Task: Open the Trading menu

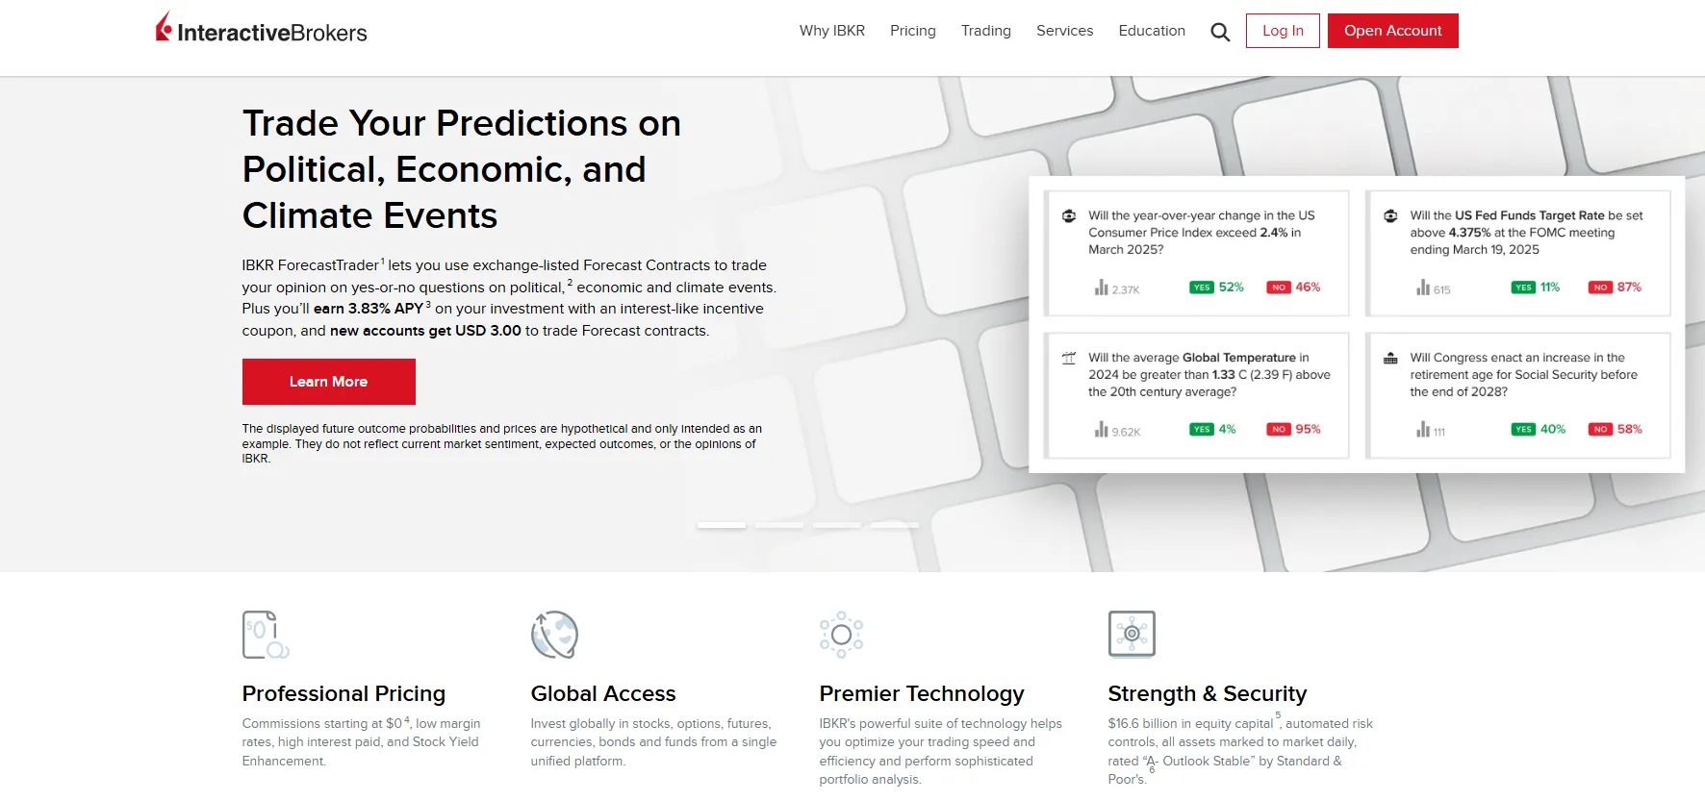Action: 986,31
